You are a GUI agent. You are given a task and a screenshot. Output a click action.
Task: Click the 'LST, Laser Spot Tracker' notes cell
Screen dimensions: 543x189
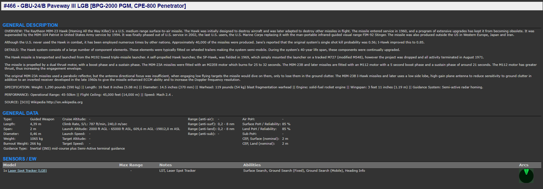[177, 171]
